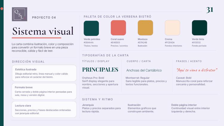Click the Sistema visual title
This screenshot has height=126, width=224.
pyautogui.click(x=43, y=31)
